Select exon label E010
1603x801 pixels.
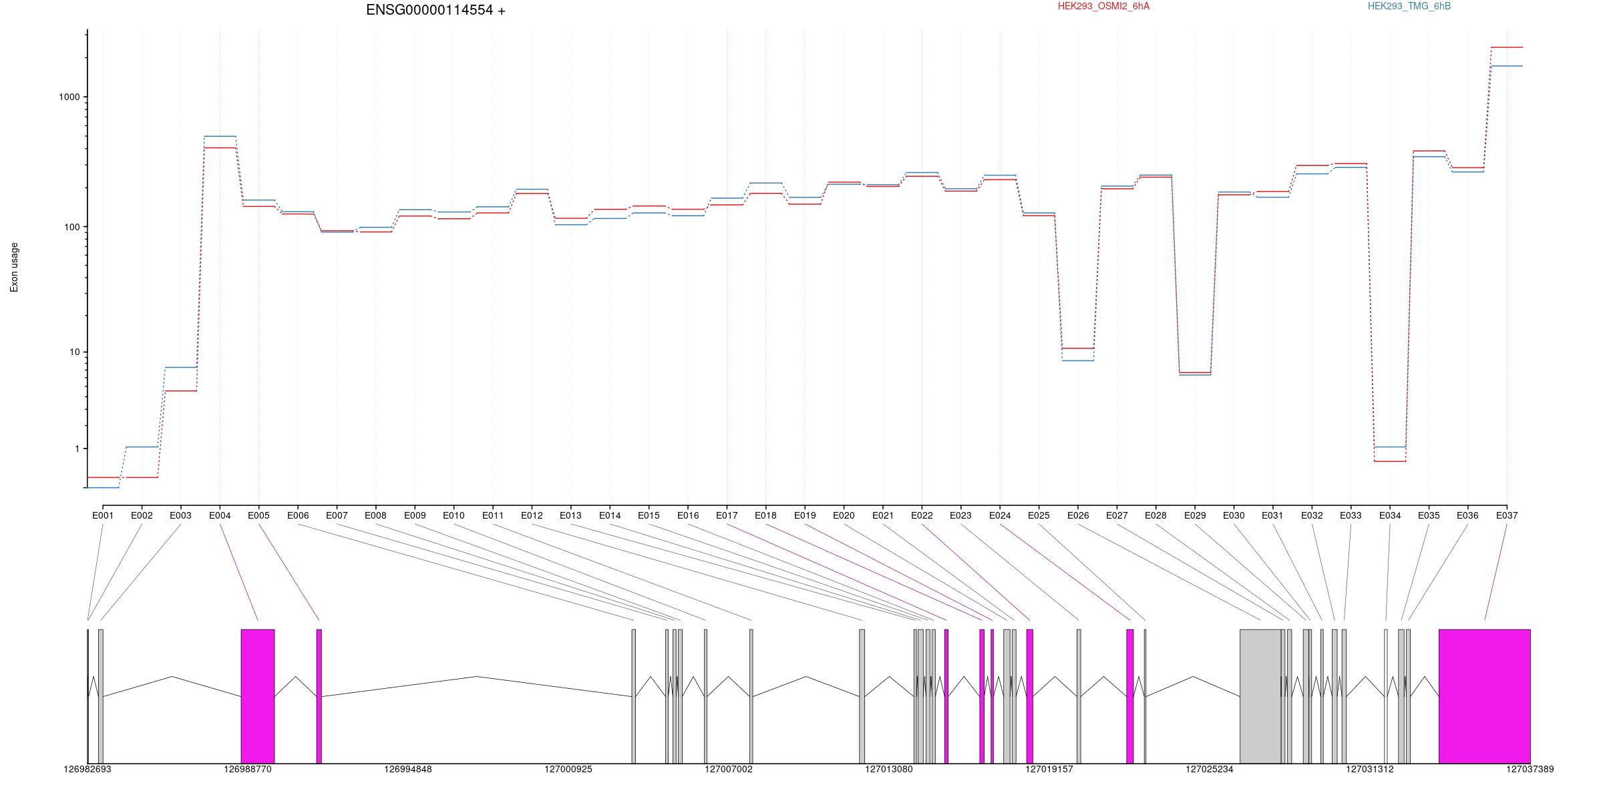pyautogui.click(x=454, y=515)
